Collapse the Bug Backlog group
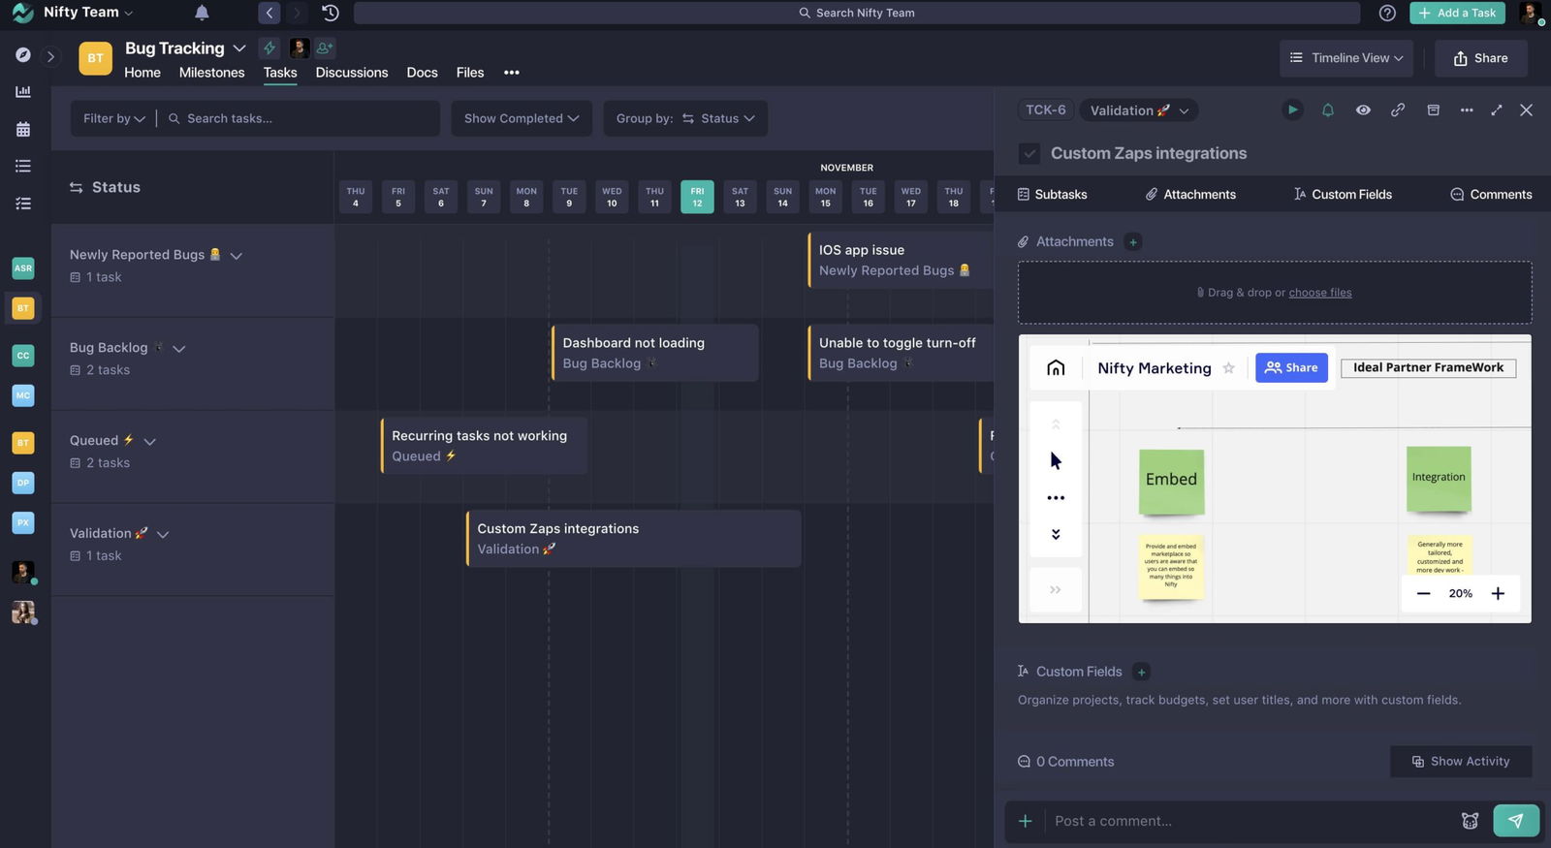 (x=178, y=349)
